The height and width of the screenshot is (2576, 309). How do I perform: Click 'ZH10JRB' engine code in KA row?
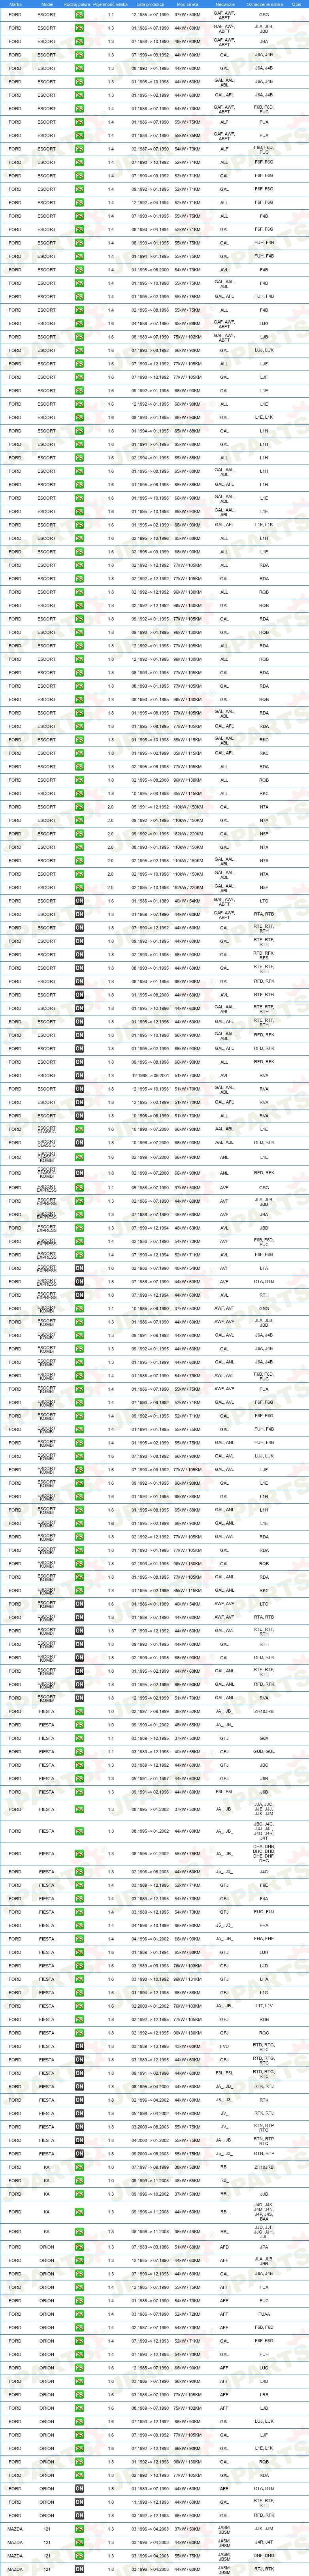click(x=264, y=2167)
